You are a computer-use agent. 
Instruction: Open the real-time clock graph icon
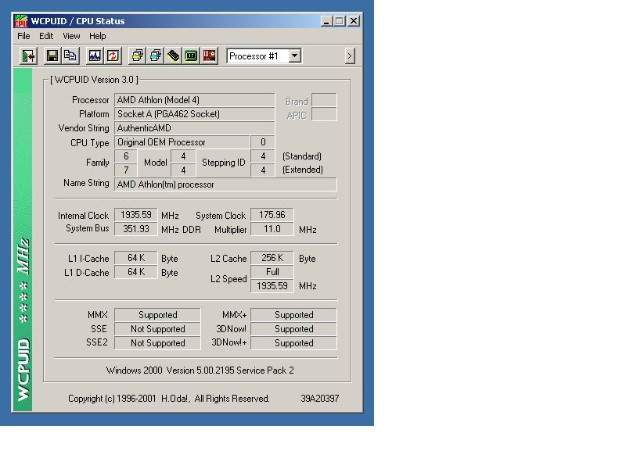[x=95, y=55]
